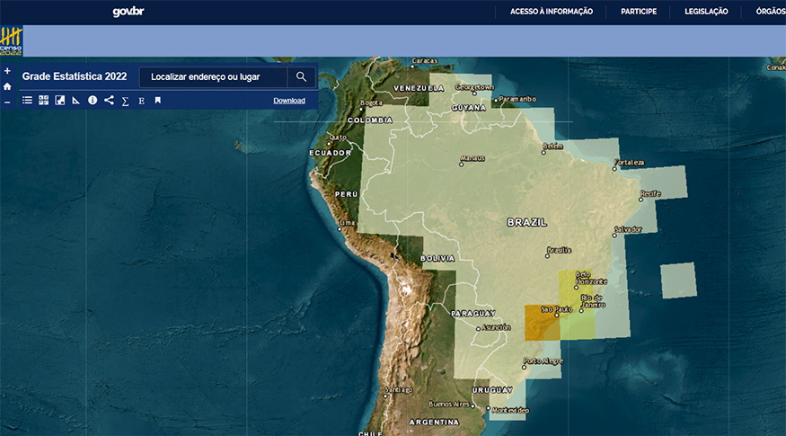Click the Porto Alegre city label
The width and height of the screenshot is (786, 436).
click(x=543, y=360)
